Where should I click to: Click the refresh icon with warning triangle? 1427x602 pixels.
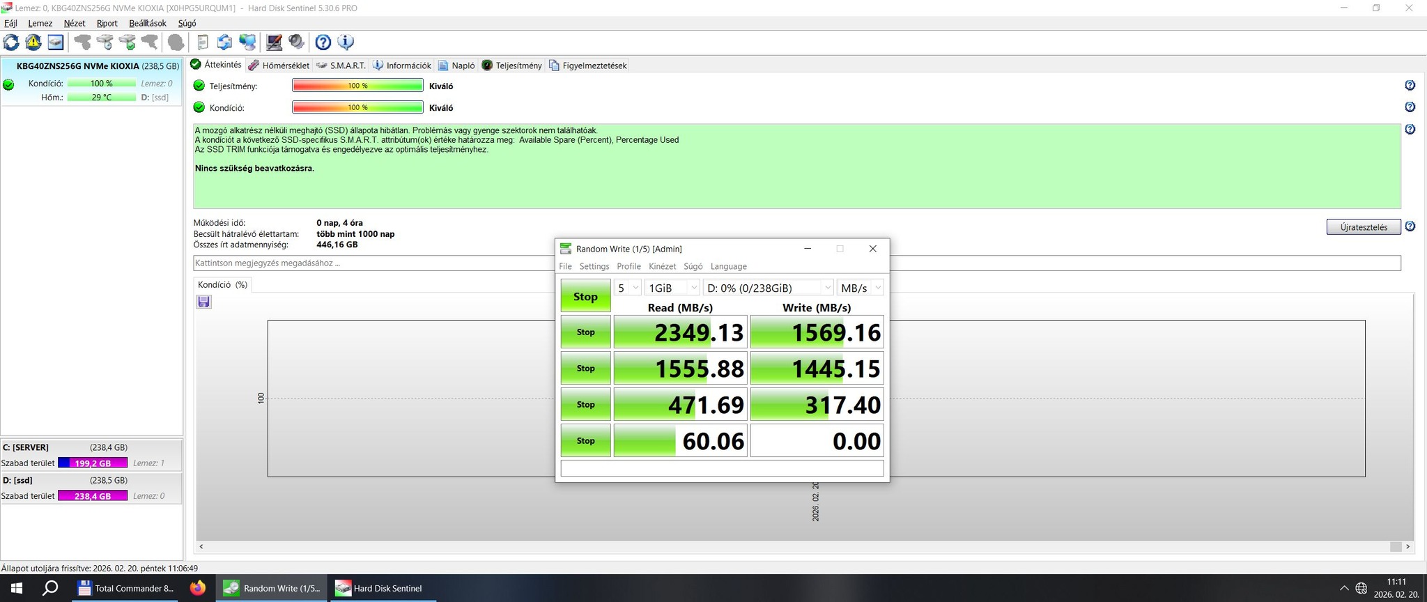tap(33, 43)
